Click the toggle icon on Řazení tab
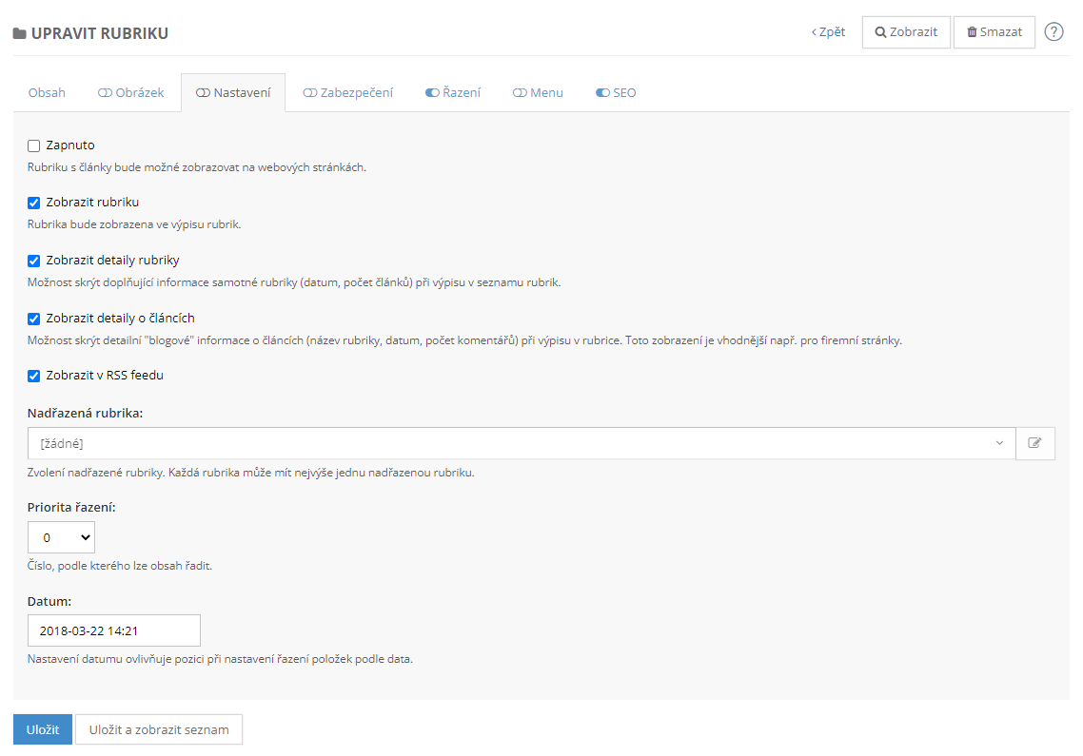Viewport: 1083px width, 756px height. coord(432,93)
